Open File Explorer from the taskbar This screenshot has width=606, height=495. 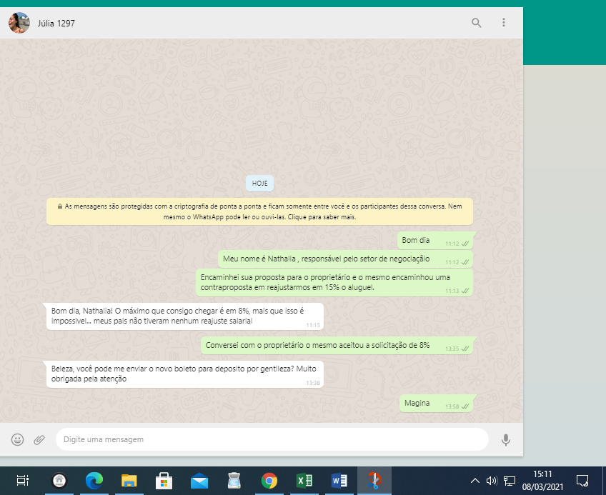click(x=129, y=481)
